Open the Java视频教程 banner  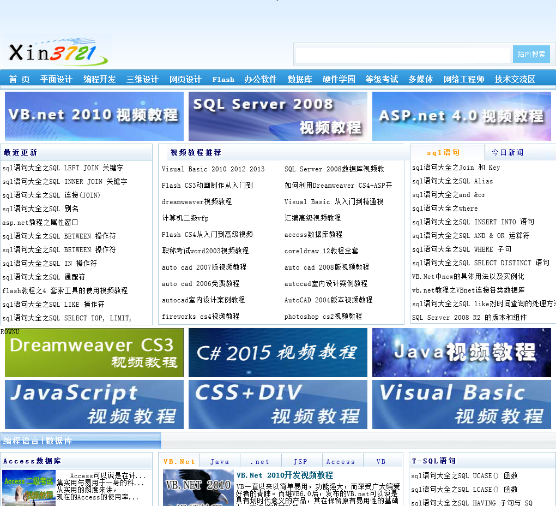coord(462,352)
